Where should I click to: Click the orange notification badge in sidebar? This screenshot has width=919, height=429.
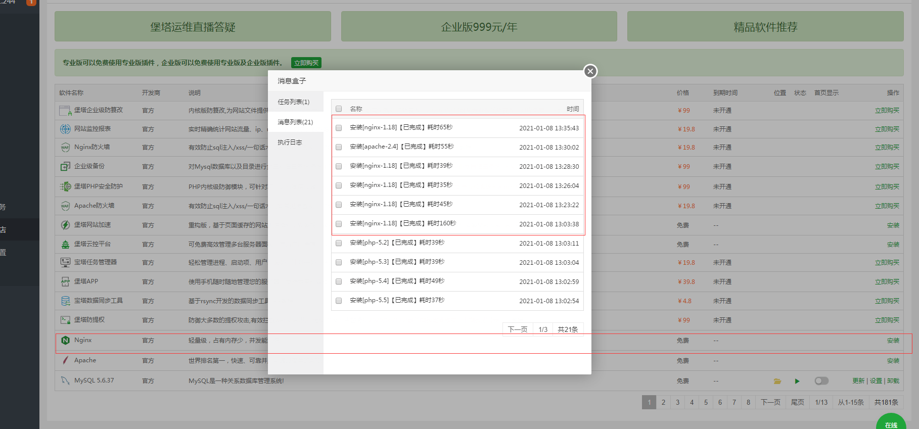coord(31,2)
